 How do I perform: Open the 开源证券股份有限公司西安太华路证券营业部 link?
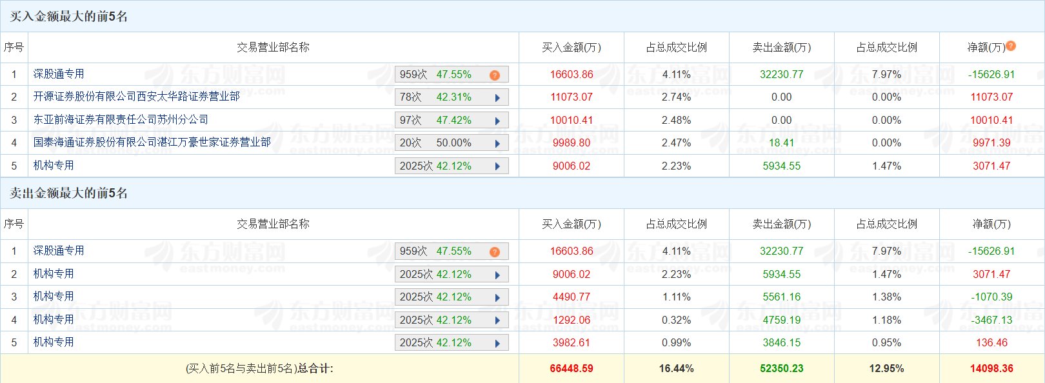point(136,97)
